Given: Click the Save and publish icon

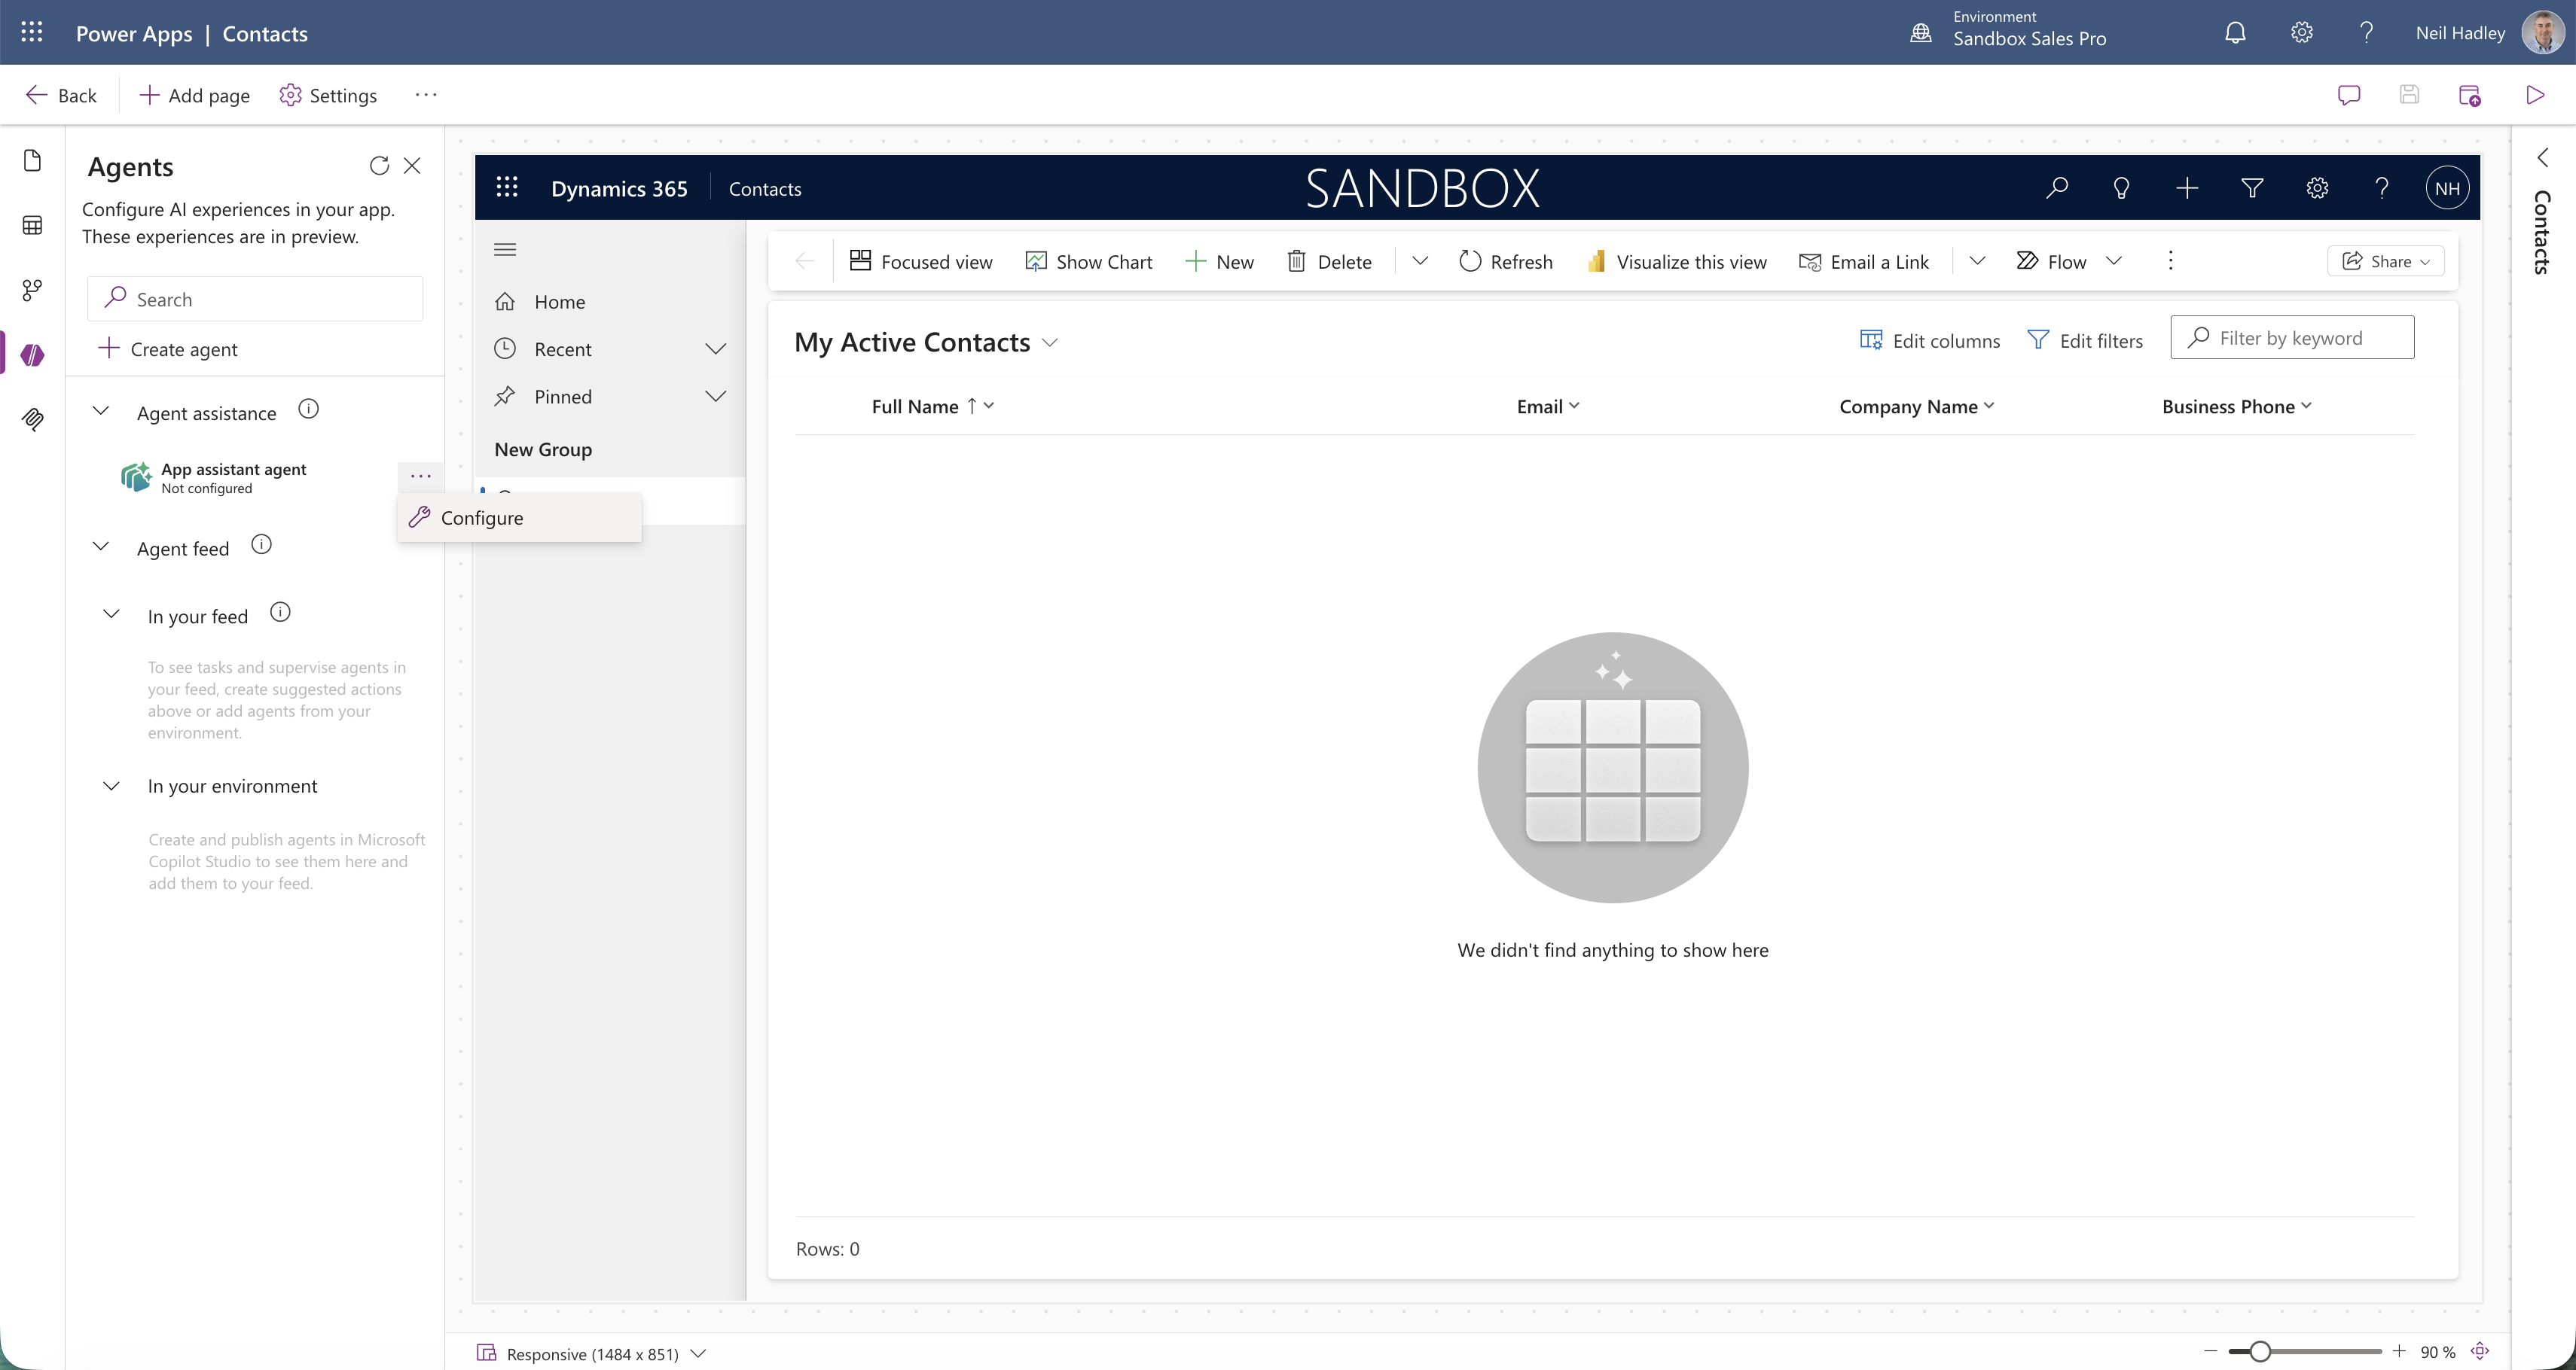Looking at the screenshot, I should click(x=2470, y=96).
